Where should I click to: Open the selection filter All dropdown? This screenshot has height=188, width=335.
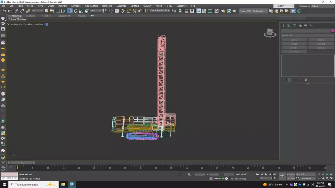click(x=37, y=11)
